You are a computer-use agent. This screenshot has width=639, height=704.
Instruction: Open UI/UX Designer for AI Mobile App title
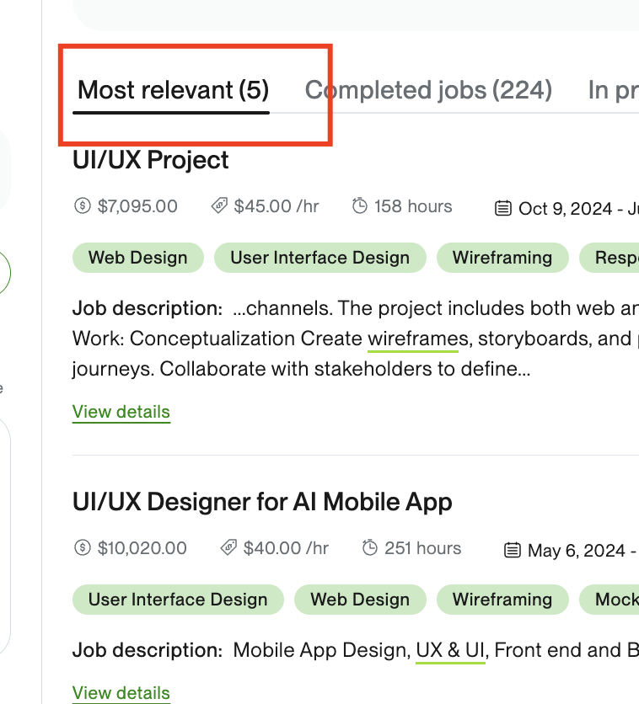[262, 502]
